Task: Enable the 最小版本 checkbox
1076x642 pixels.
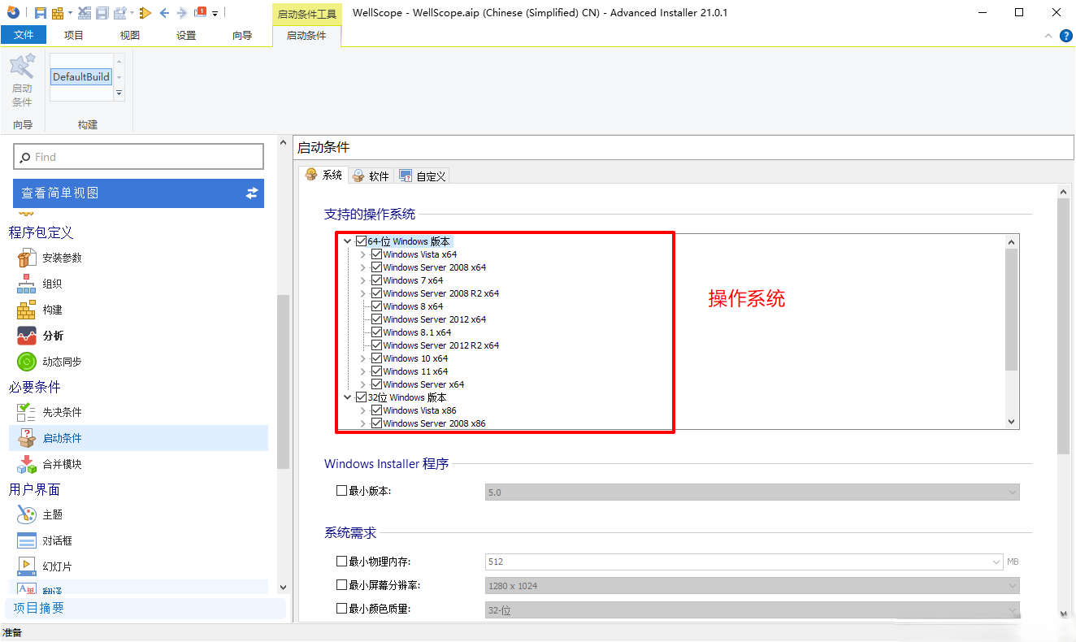Action: pos(342,491)
